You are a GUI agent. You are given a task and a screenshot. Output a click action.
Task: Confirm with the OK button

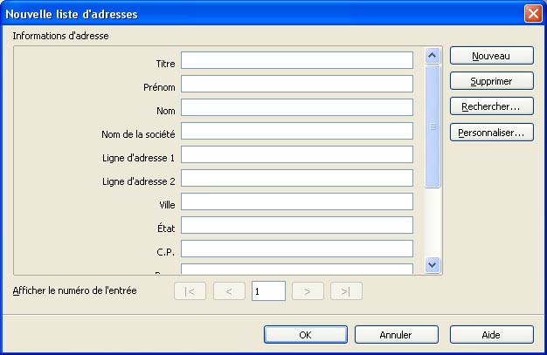pos(305,334)
